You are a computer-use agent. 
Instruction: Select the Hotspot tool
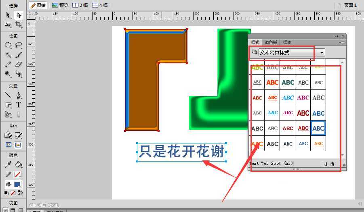pos(8,135)
